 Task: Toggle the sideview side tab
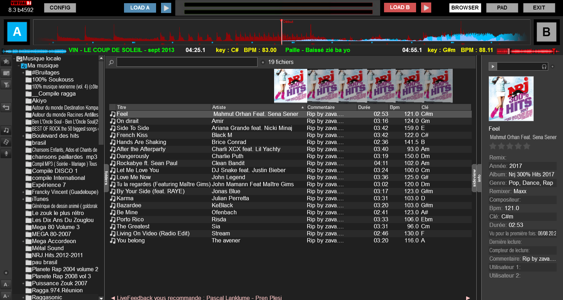[474, 178]
